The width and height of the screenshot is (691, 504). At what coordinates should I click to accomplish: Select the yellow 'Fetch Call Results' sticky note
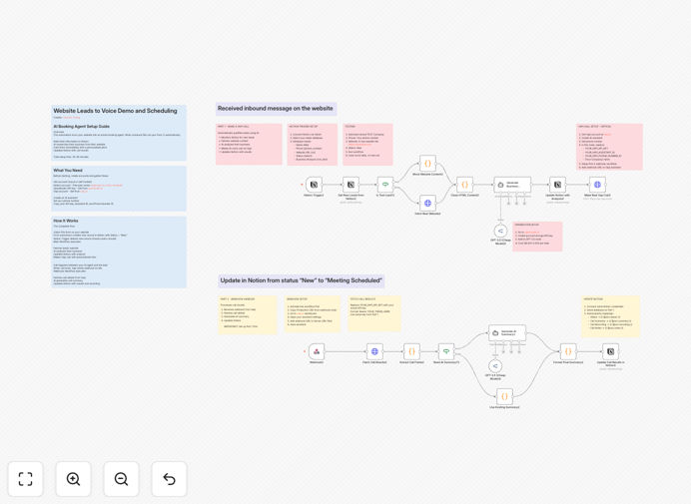[x=374, y=313]
